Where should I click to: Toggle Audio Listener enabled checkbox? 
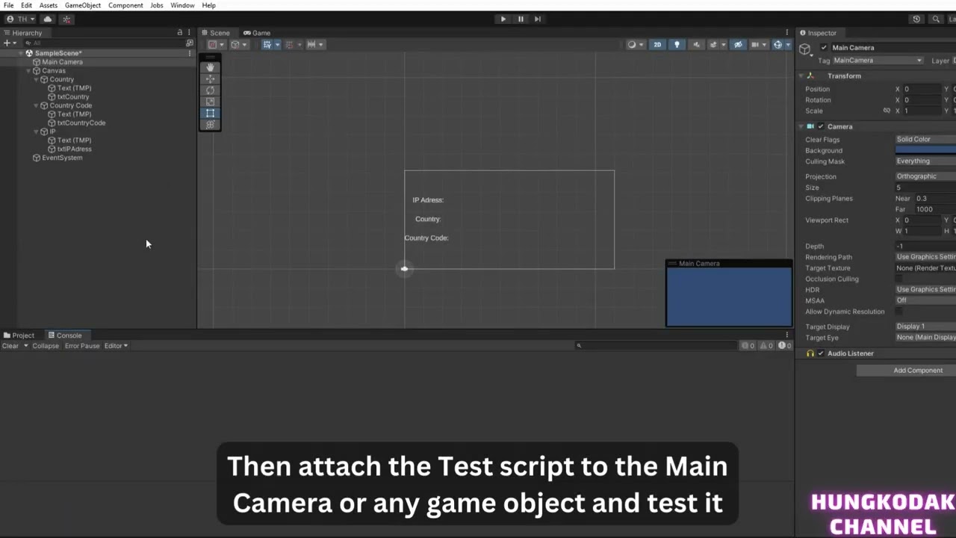(820, 353)
